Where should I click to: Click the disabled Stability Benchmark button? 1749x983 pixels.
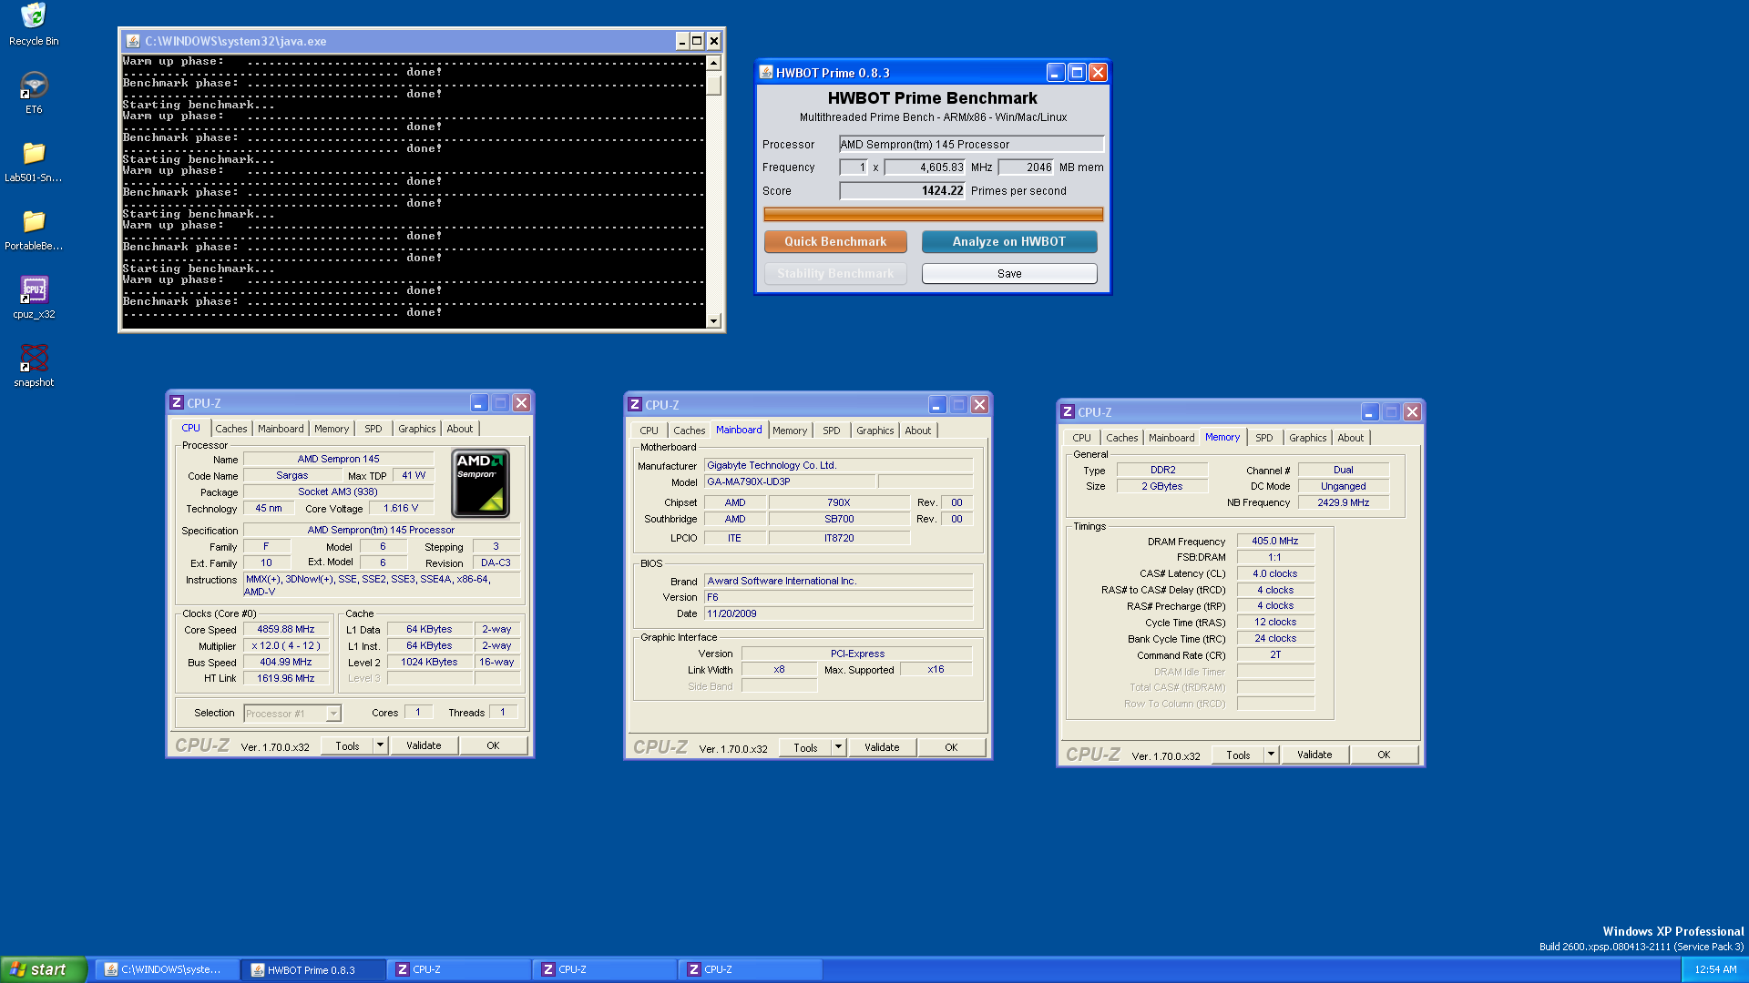(x=835, y=273)
